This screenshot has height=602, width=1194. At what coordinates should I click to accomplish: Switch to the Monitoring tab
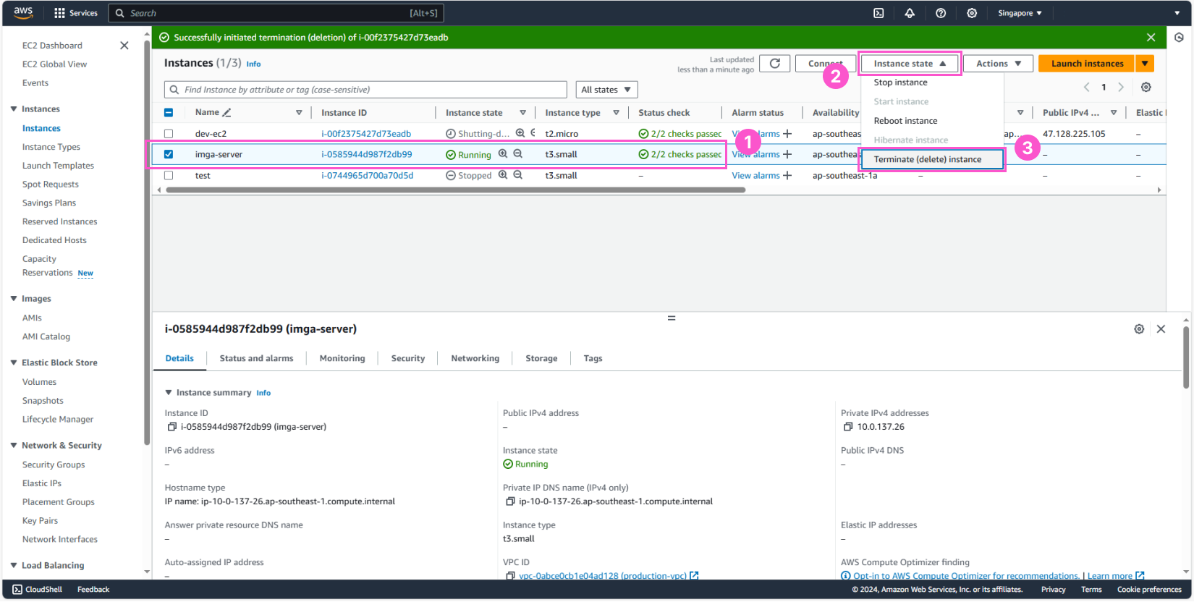click(x=342, y=358)
